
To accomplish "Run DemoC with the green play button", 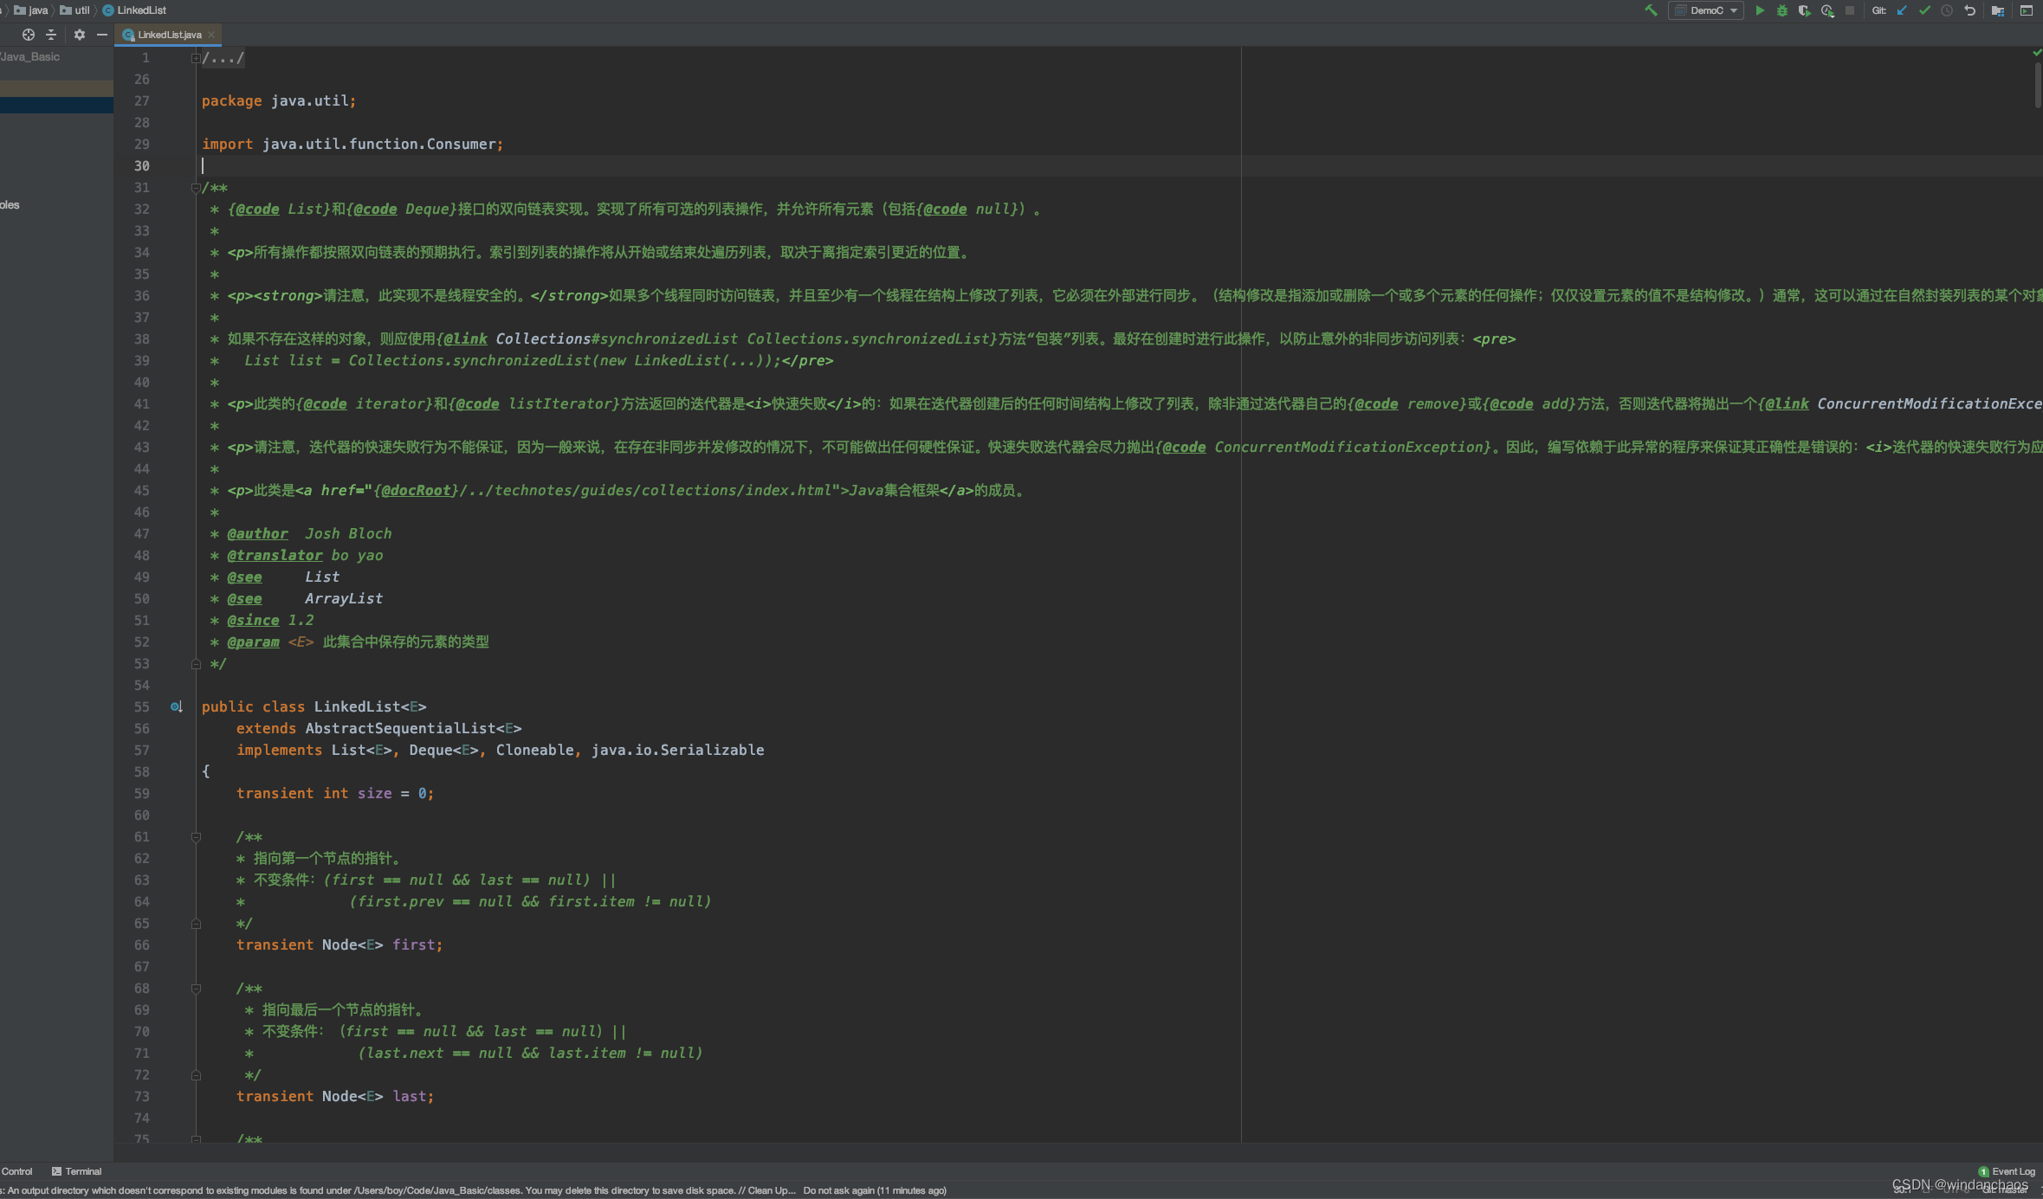I will tap(1760, 10).
